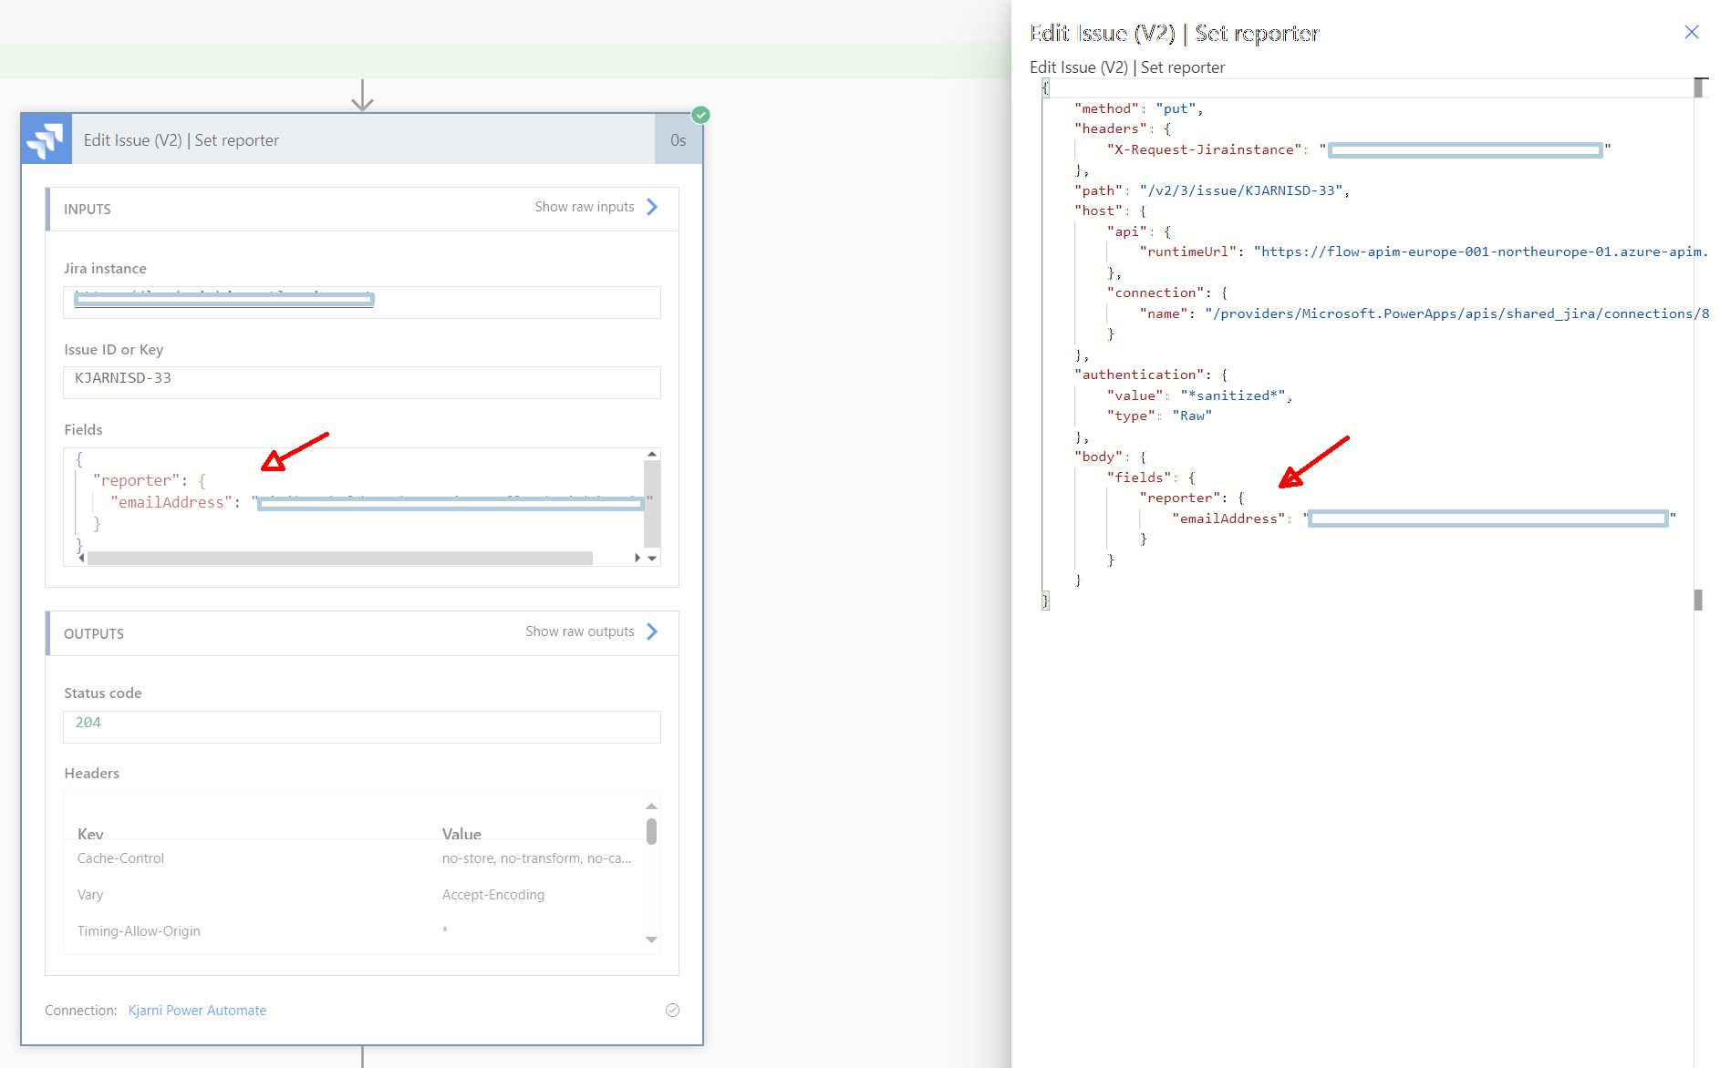This screenshot has width=1720, height=1068.
Task: Open Kjarni Power Automate connection link
Action: (197, 1010)
